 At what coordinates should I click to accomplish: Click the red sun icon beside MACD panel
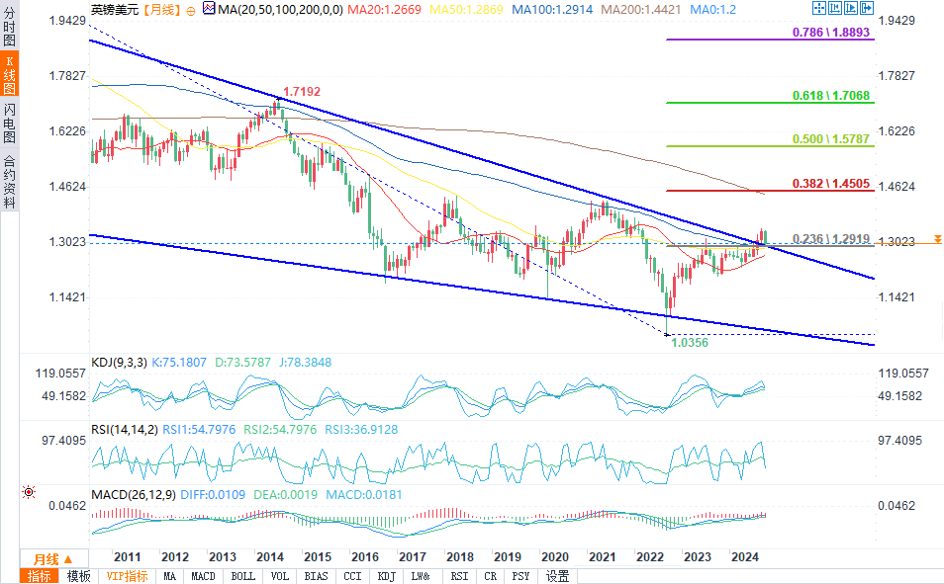pos(30,491)
